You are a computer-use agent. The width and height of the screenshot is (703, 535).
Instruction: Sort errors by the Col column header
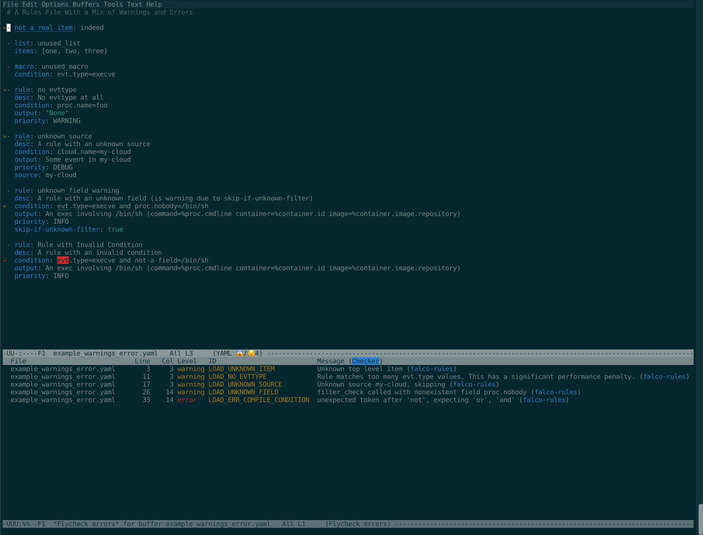pyautogui.click(x=167, y=361)
